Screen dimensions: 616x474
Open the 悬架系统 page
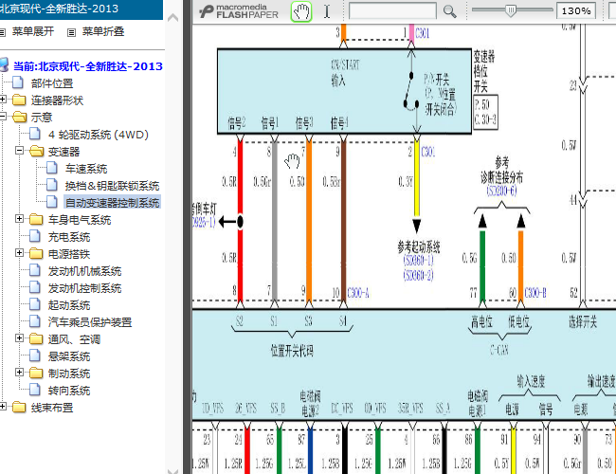(x=69, y=356)
